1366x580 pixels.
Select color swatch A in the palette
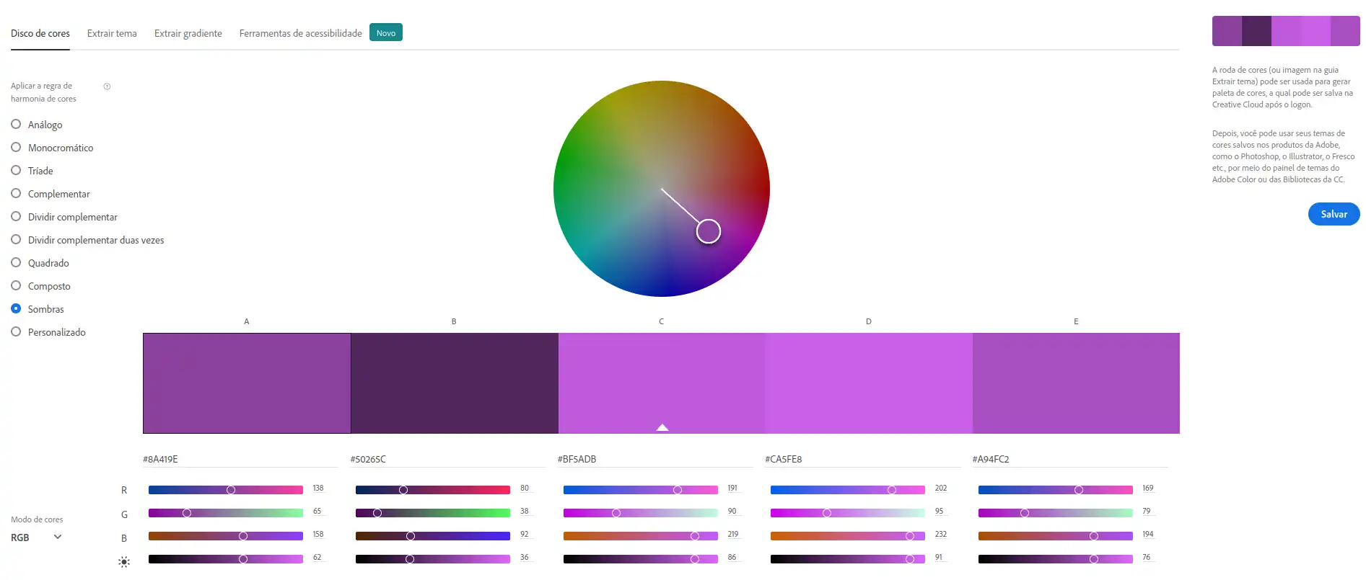[x=247, y=383]
